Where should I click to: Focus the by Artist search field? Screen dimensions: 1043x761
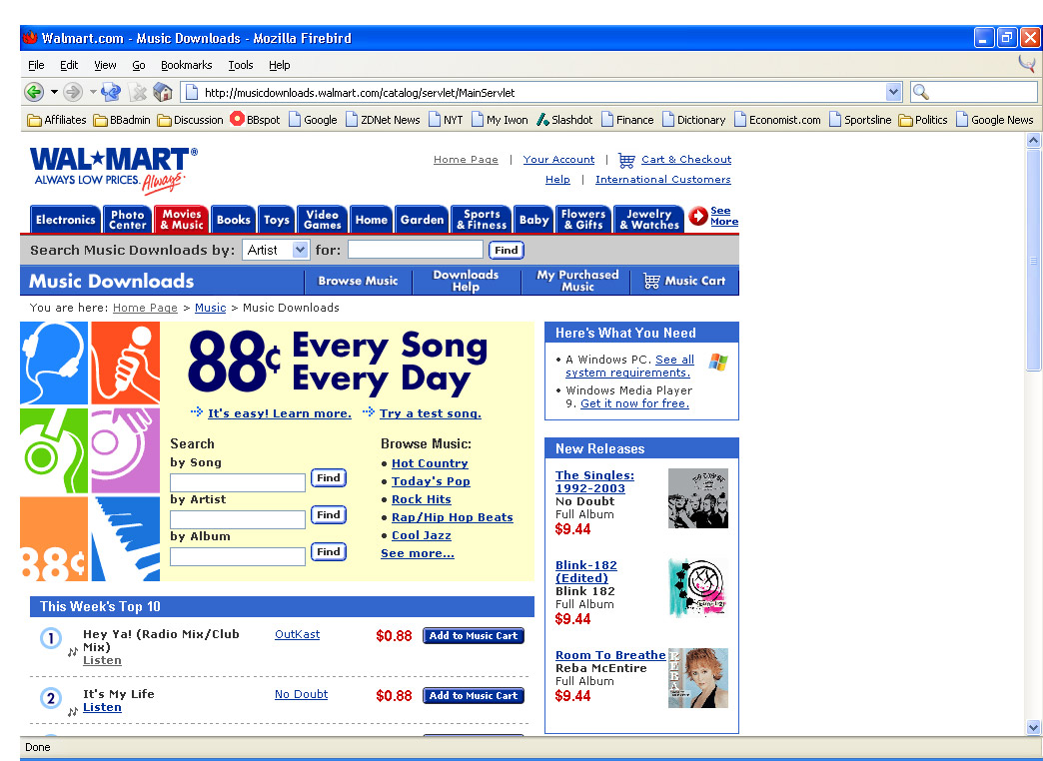238,519
